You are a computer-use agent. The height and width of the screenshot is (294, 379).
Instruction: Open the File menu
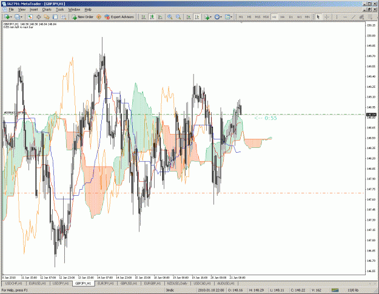coord(12,10)
